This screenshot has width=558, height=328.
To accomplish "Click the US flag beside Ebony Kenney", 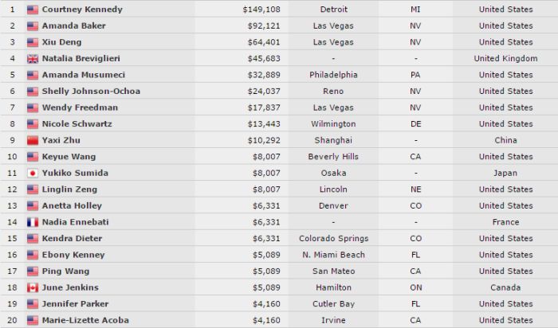I will point(33,255).
